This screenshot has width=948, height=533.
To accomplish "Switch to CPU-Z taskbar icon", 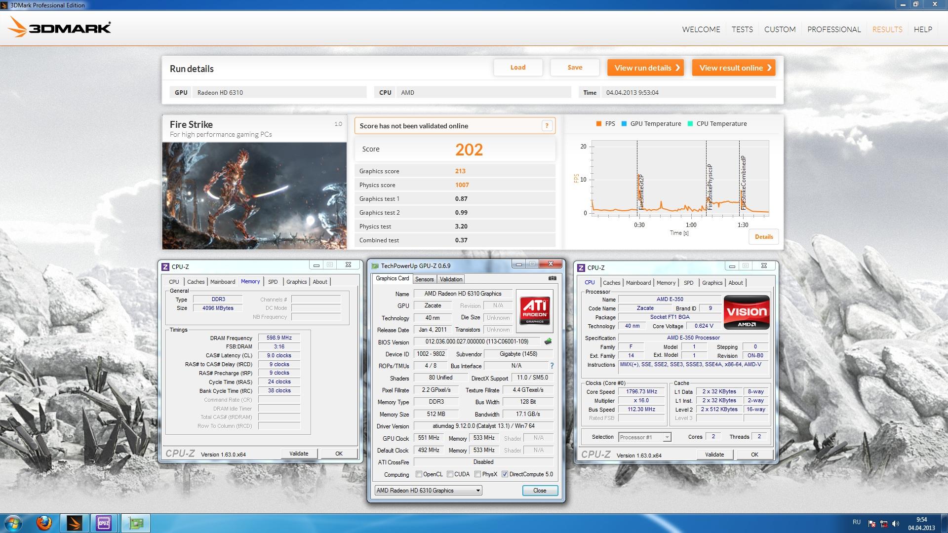I will tap(104, 523).
